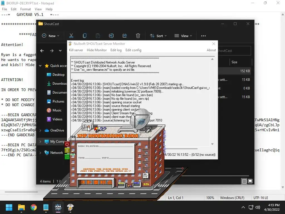Click Edit config in SHOUTcast monitor
This screenshot has height=214, width=285.
click(x=133, y=50)
